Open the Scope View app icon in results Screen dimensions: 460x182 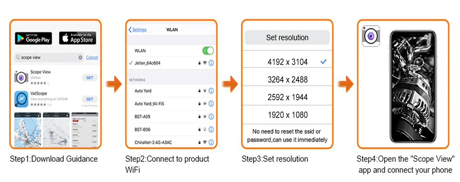tap(21, 77)
